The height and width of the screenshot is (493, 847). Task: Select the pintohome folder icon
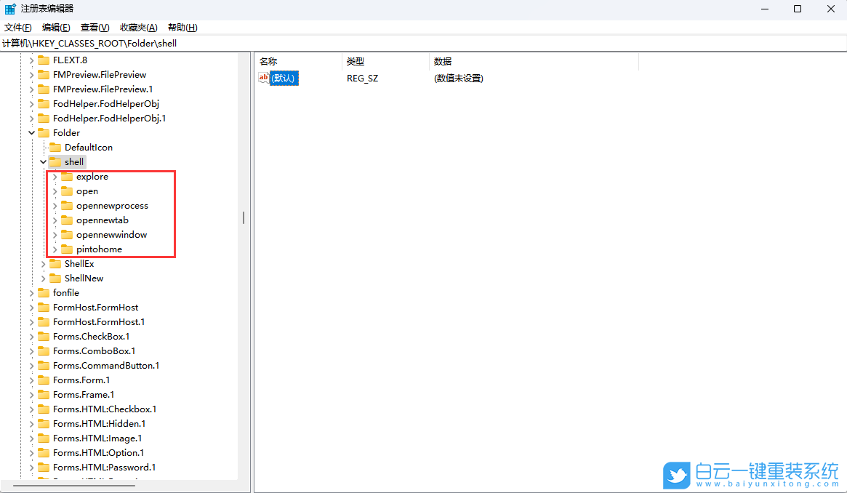point(66,249)
